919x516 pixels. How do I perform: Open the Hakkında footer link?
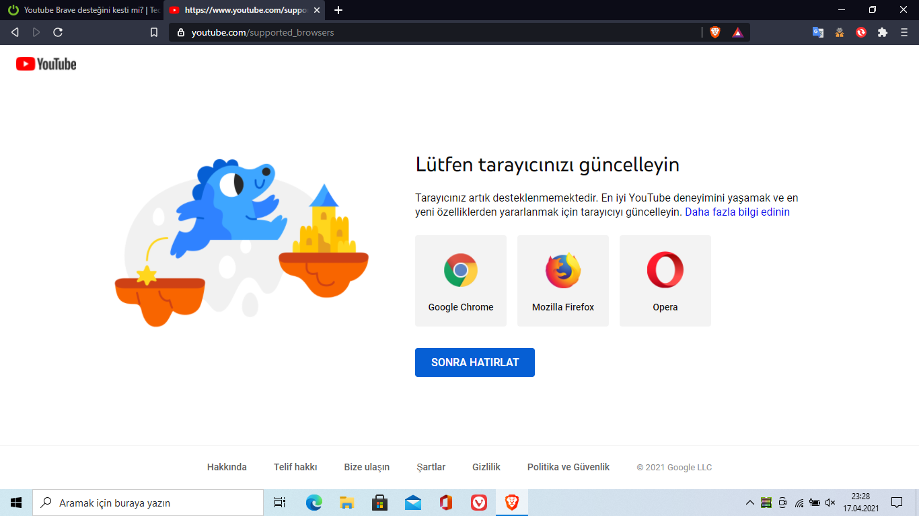[x=227, y=467]
